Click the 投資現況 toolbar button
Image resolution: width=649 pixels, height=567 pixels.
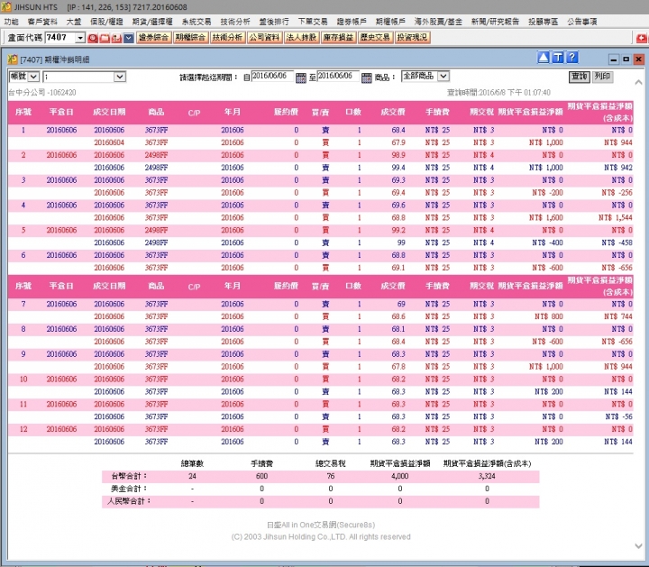tap(412, 38)
